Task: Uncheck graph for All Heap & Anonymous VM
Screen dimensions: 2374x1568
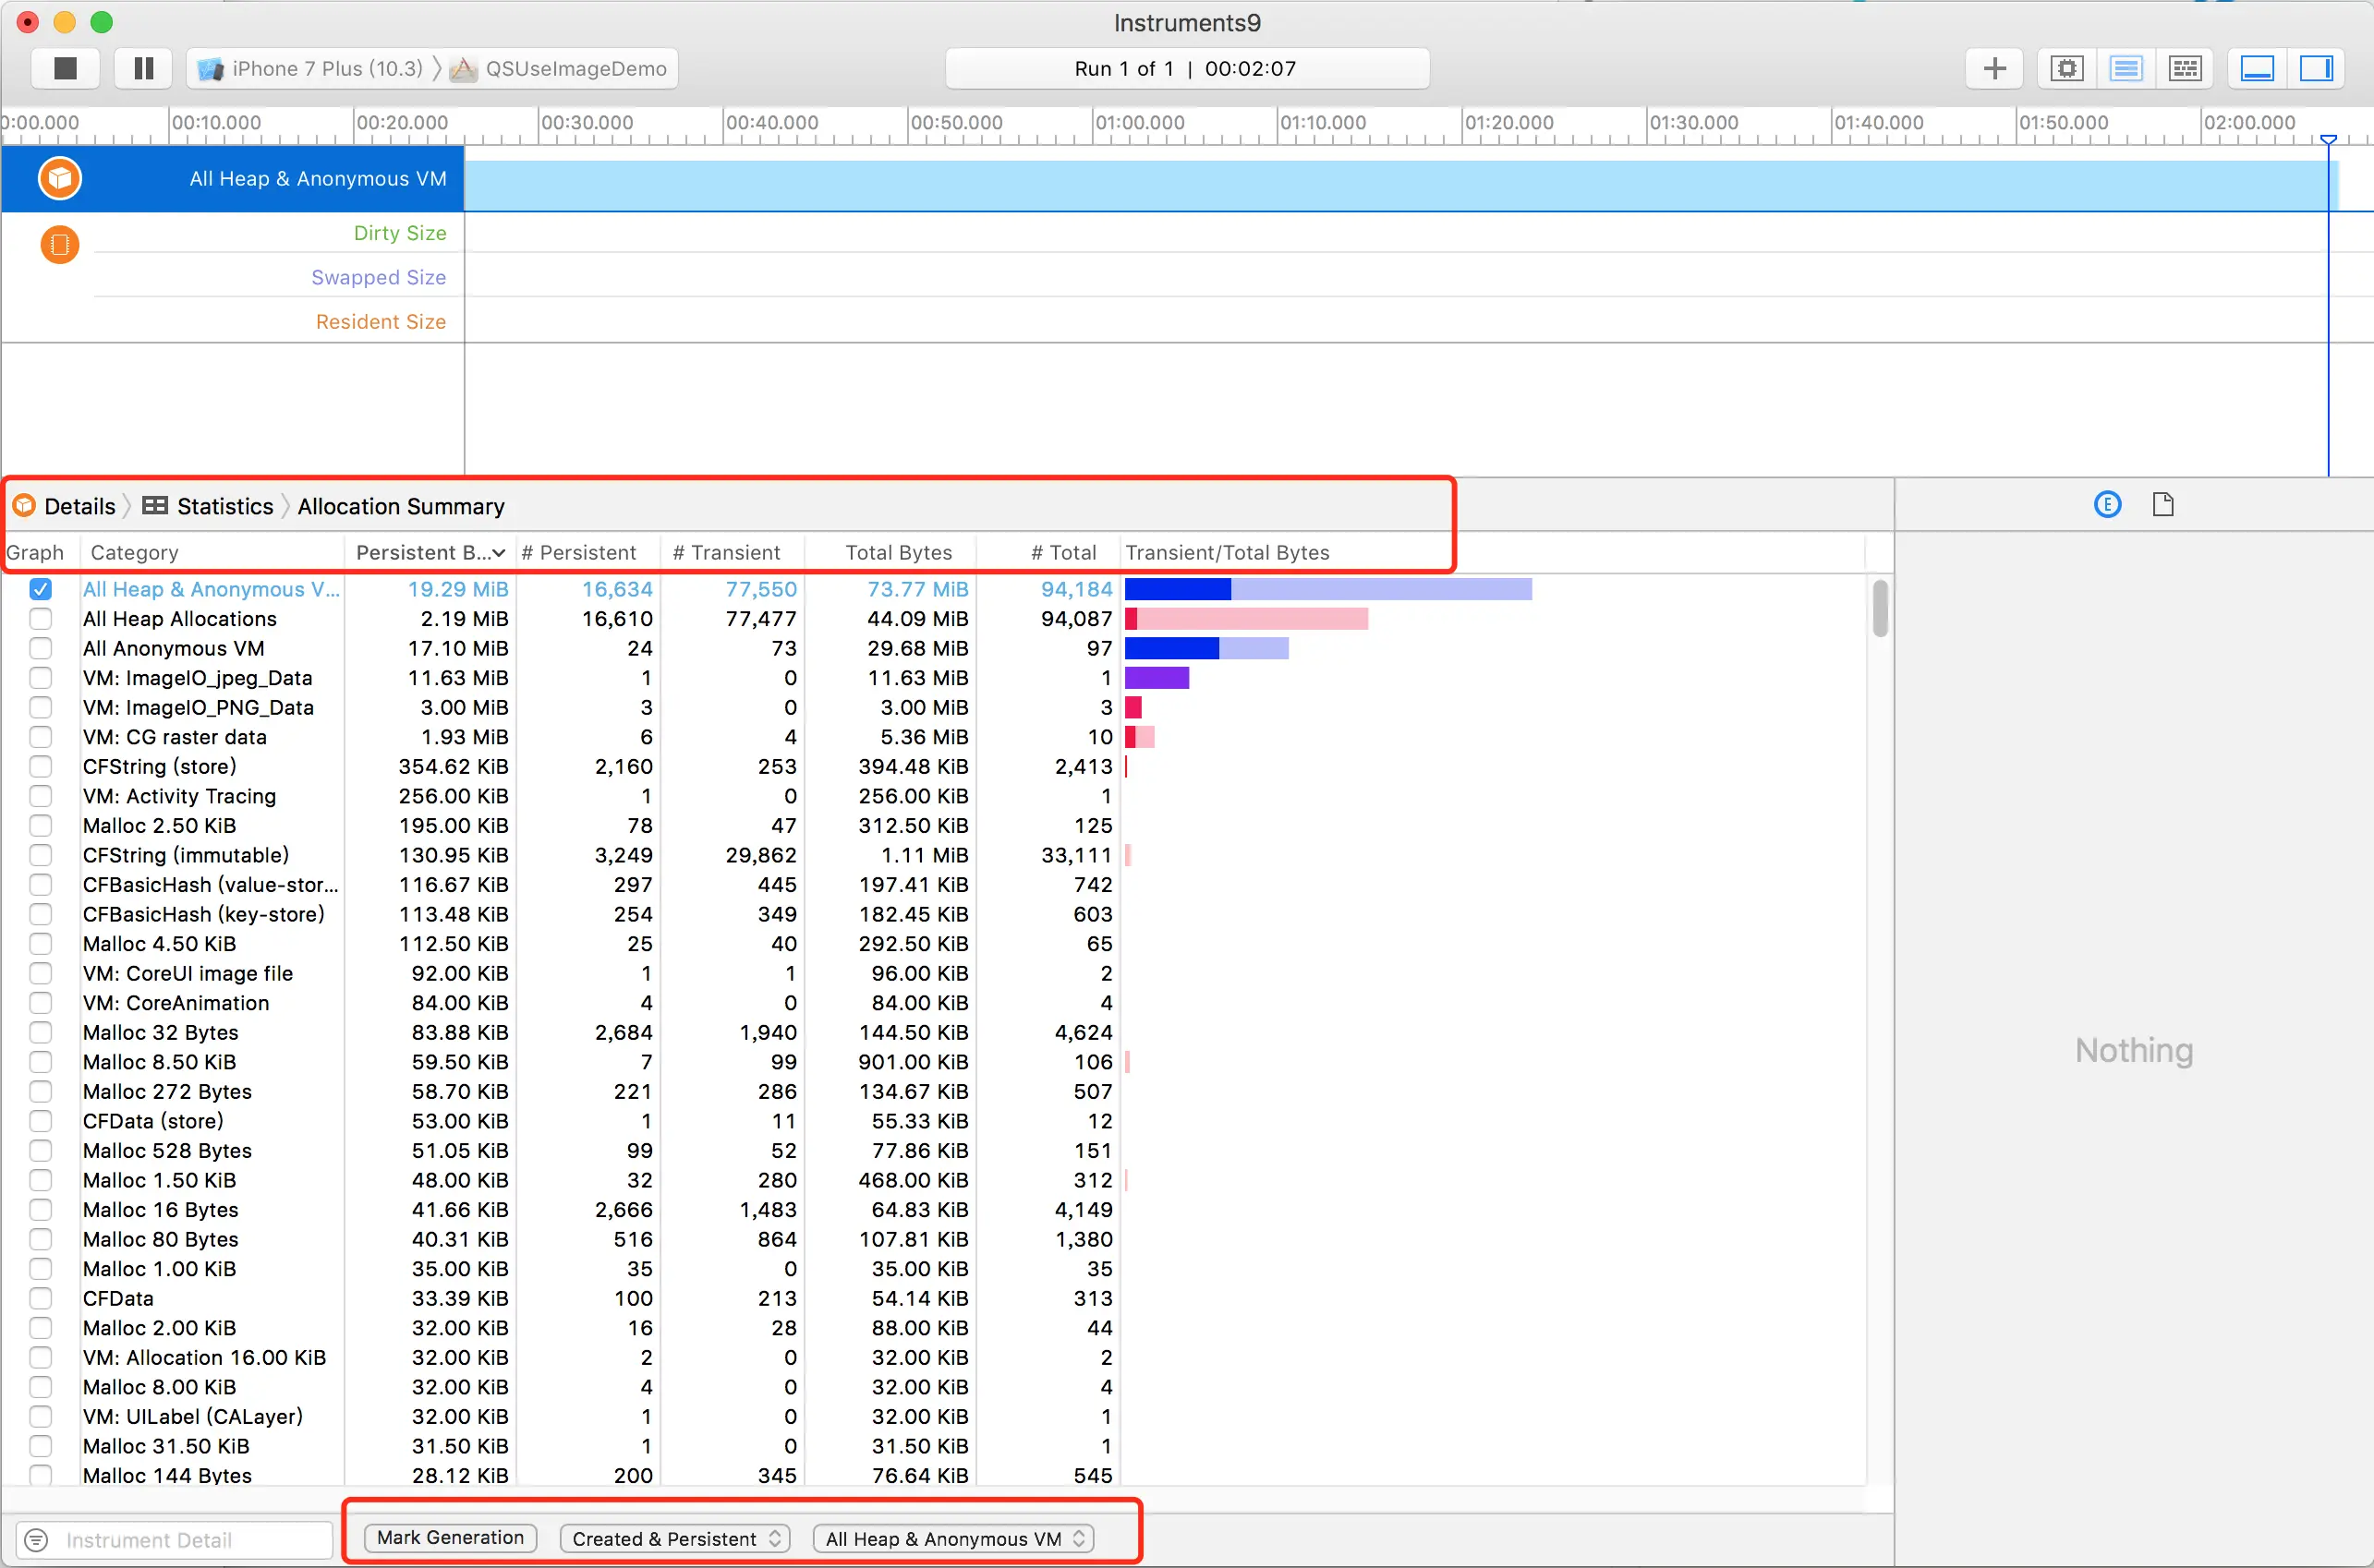Action: (40, 589)
